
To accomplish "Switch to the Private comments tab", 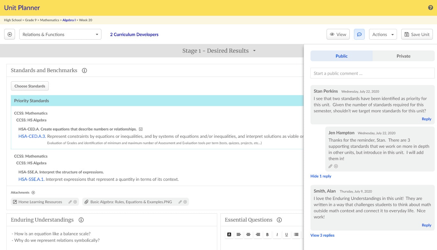I will pyautogui.click(x=404, y=56).
